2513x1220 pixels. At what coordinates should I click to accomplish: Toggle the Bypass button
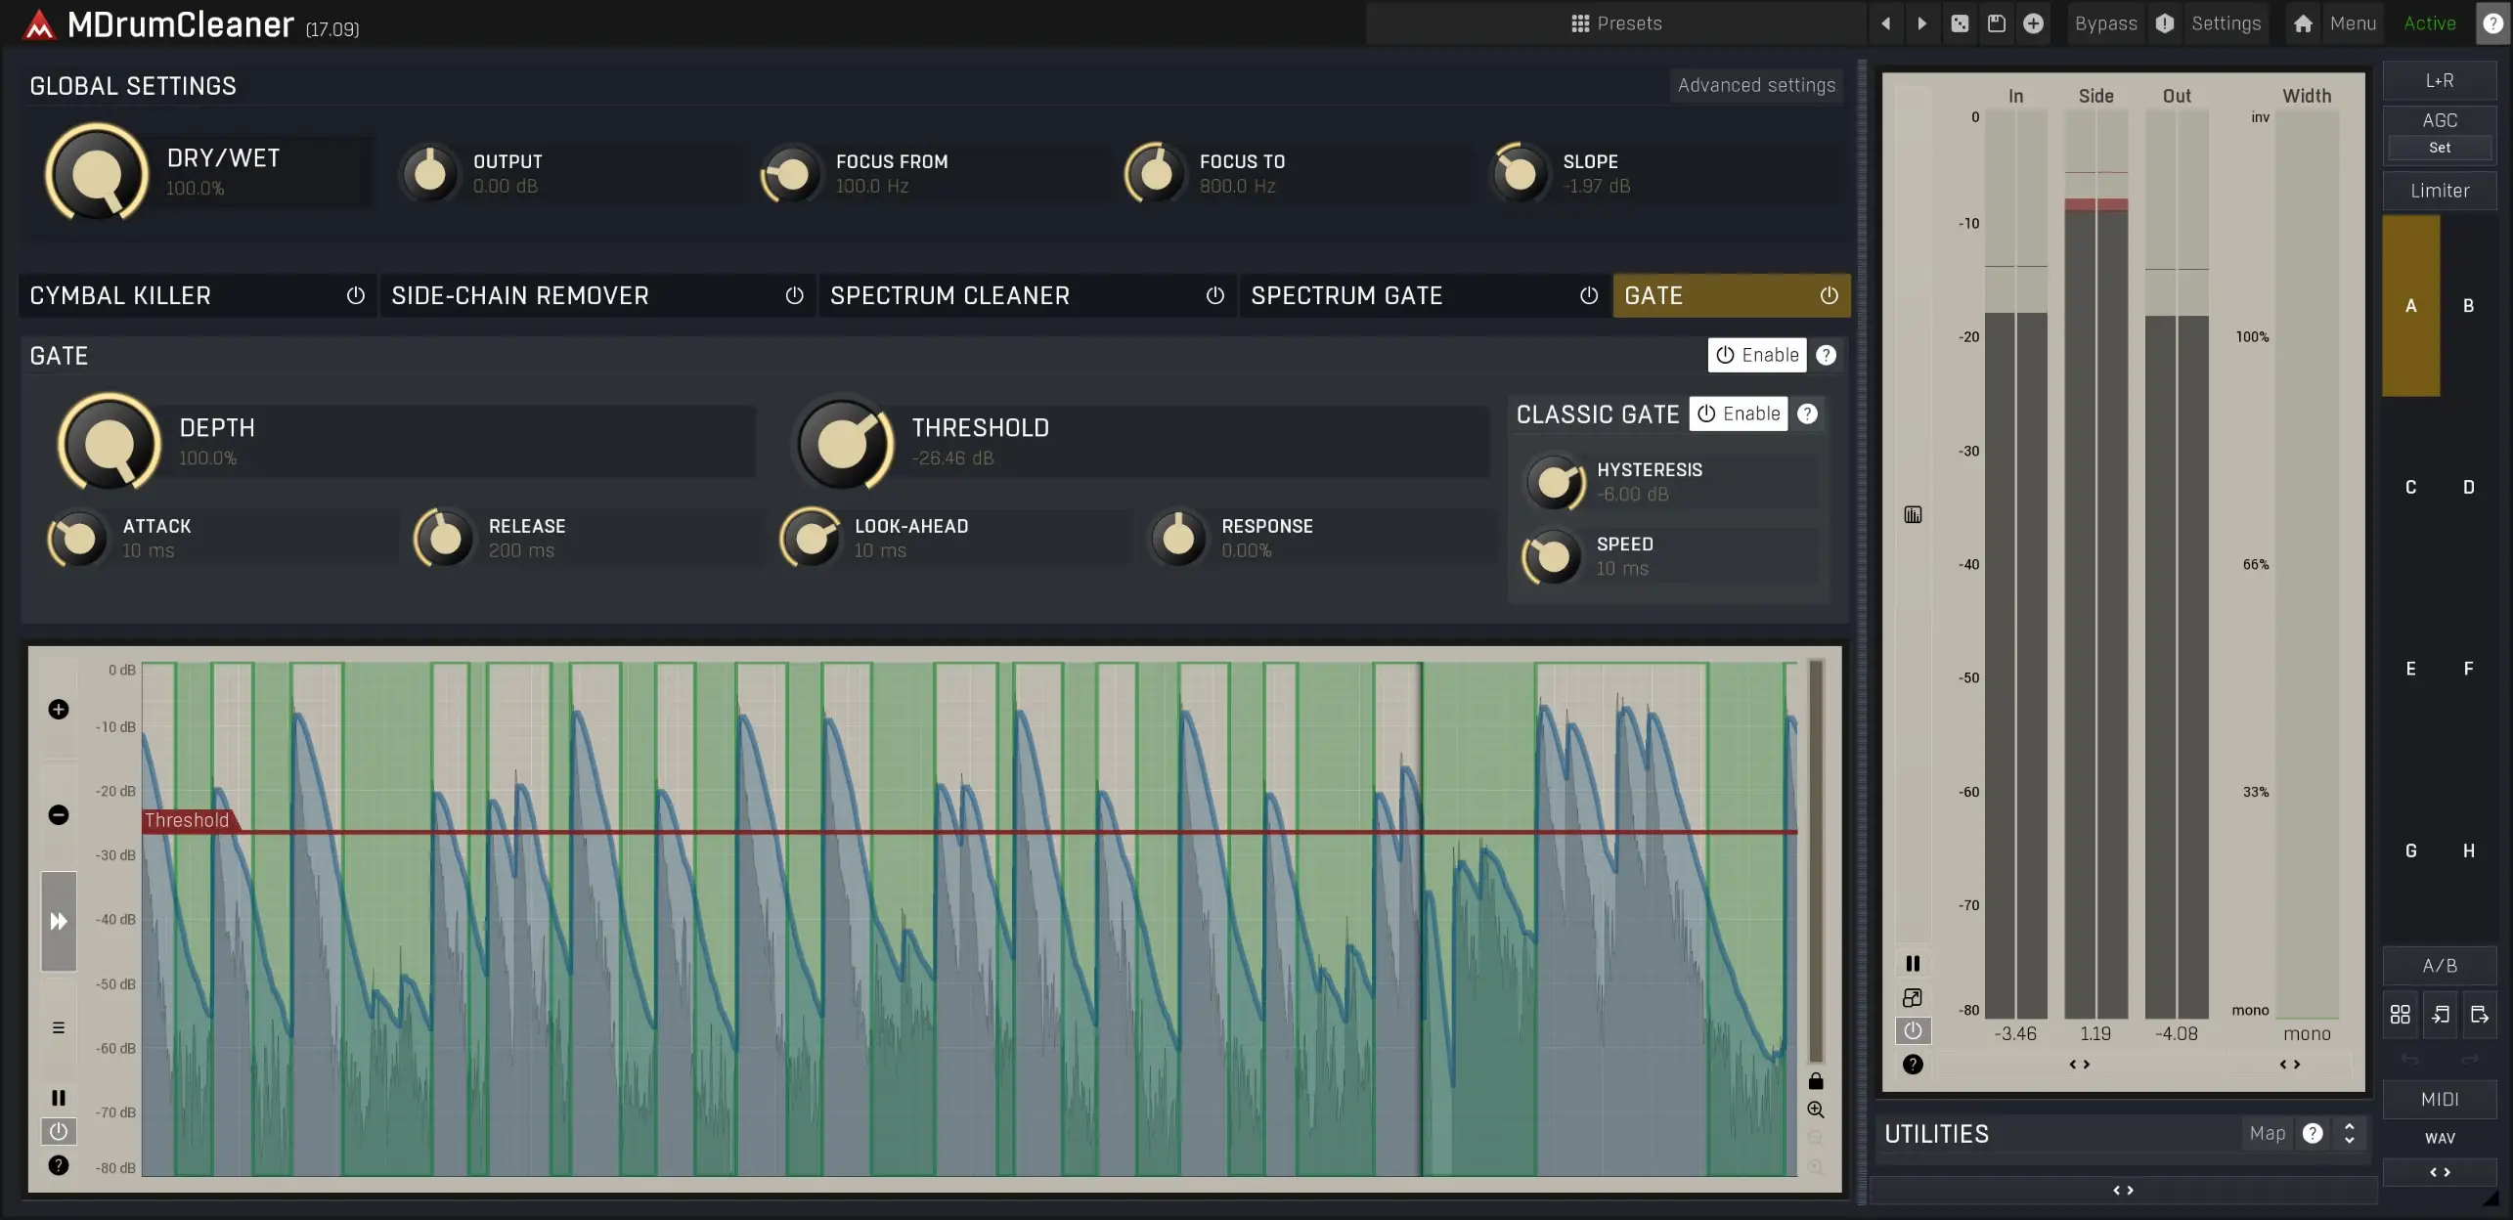tap(2106, 23)
